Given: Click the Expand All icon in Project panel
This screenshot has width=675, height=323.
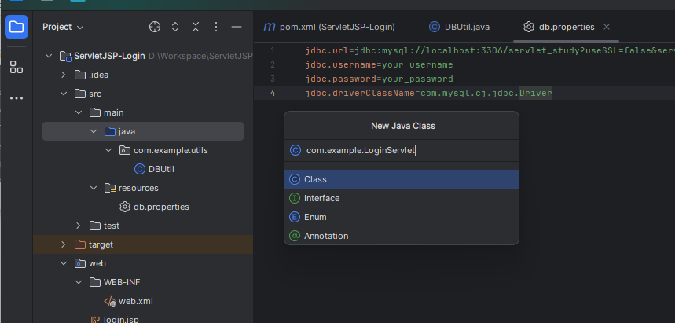Looking at the screenshot, I should coord(175,27).
